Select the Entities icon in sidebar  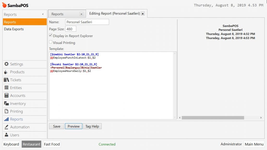(x=7, y=88)
